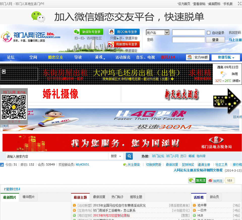This screenshot has width=242, height=220.
Task: Open the 搜索 type dropdown
Action: point(116,156)
